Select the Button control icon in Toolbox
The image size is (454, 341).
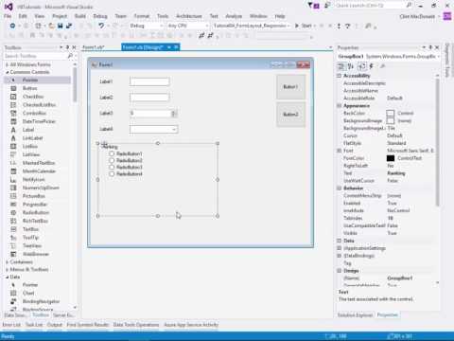(x=13, y=88)
